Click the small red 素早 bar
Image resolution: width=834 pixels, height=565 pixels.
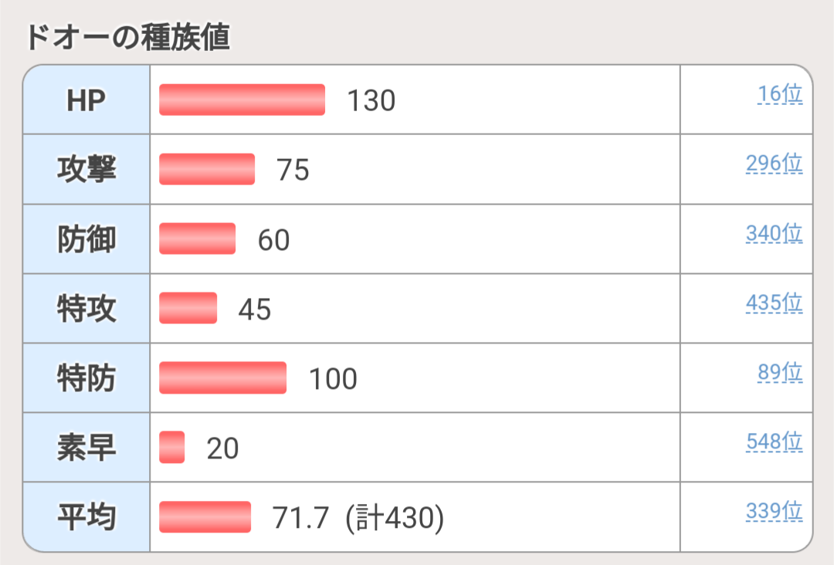click(171, 448)
